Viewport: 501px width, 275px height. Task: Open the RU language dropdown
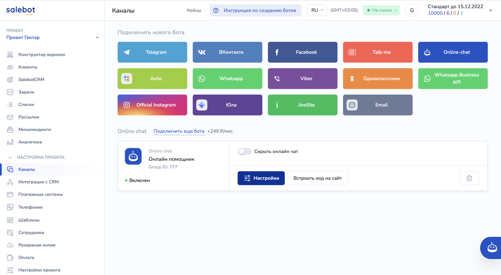[317, 10]
